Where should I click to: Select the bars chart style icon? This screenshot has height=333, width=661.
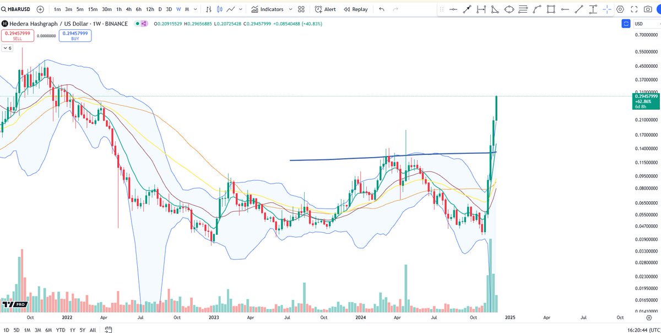tap(208, 9)
